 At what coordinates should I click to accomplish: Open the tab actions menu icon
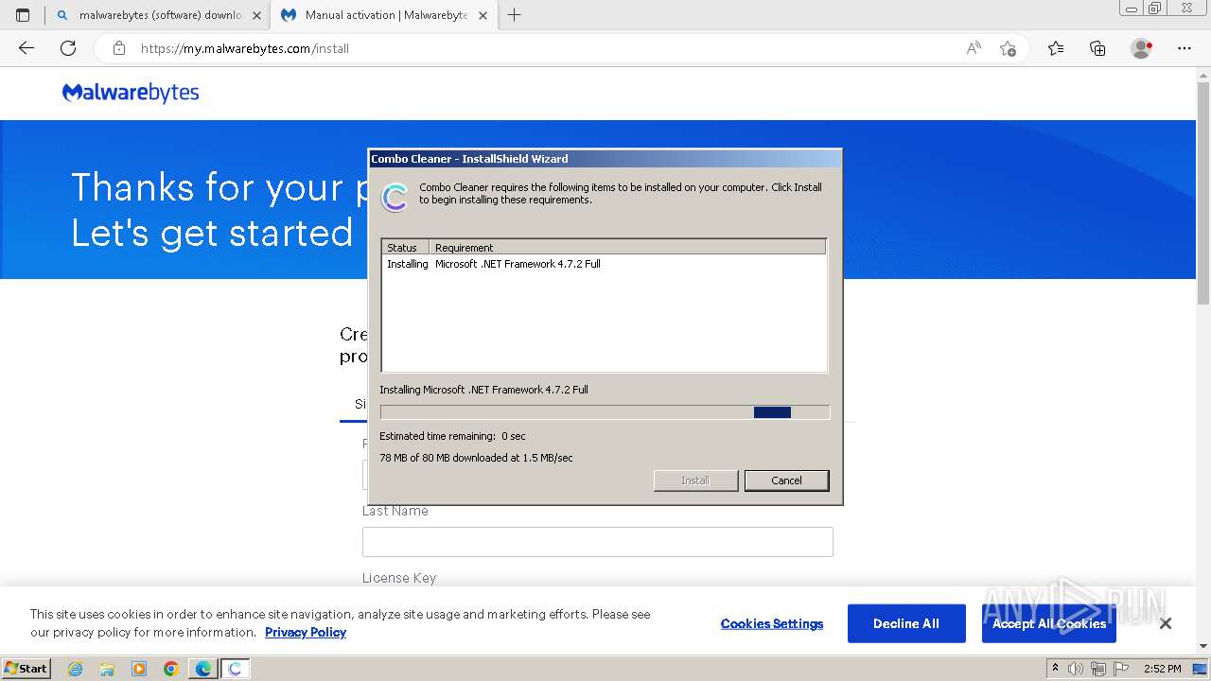click(23, 15)
